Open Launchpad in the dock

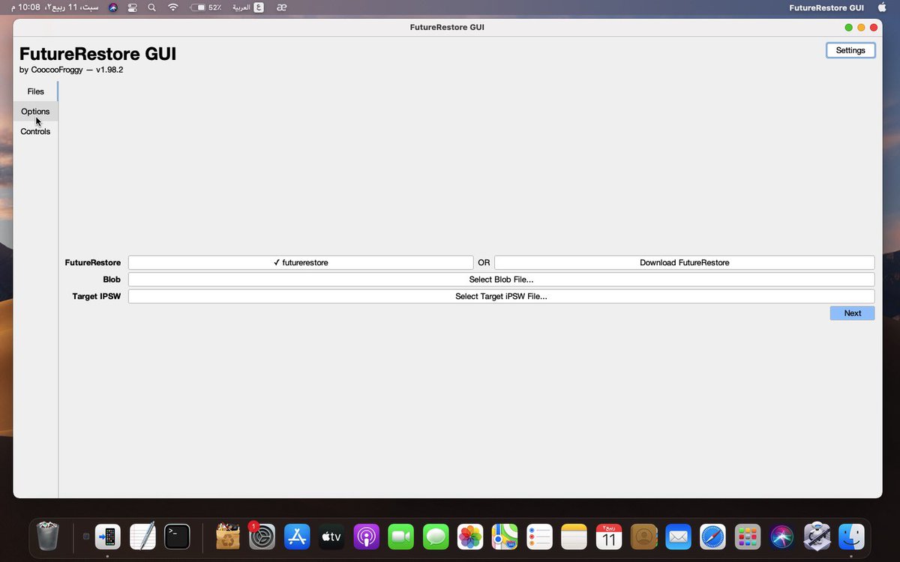pos(748,537)
